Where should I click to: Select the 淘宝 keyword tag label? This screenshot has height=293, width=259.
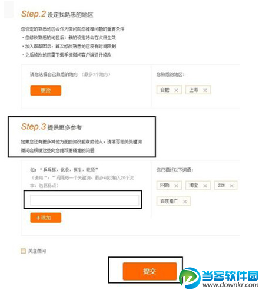pyautogui.click(x=194, y=185)
